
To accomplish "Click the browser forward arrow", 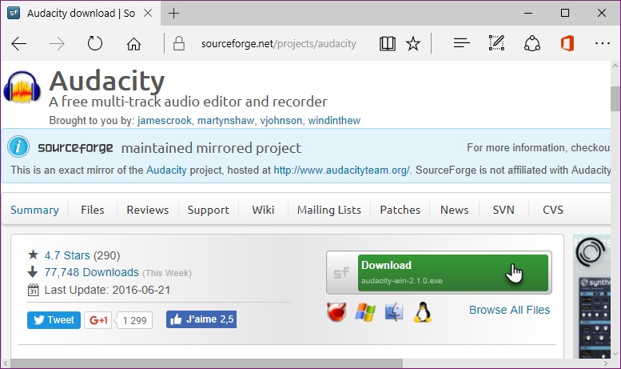I will (x=57, y=44).
